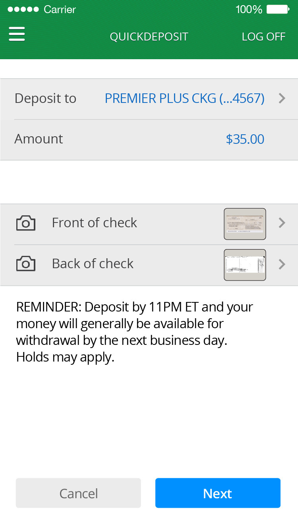View the back check image thumbnail

(245, 265)
